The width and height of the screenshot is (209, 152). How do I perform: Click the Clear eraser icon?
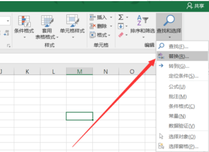[x=121, y=35]
